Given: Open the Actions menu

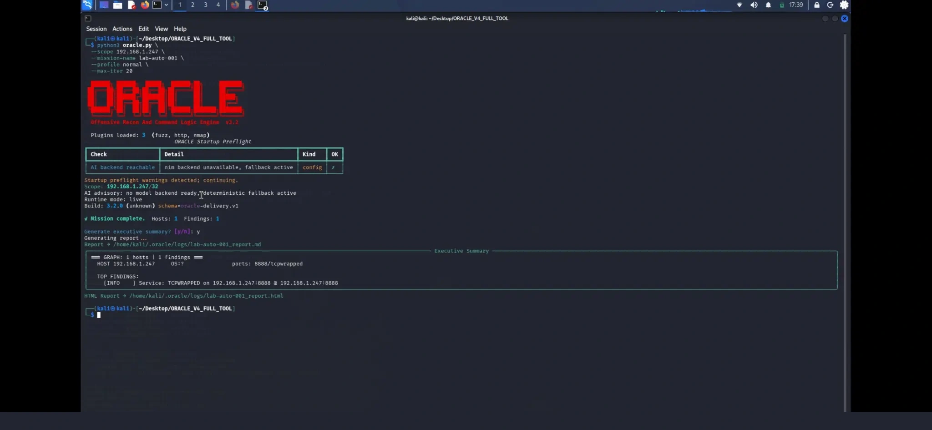Looking at the screenshot, I should tap(122, 29).
